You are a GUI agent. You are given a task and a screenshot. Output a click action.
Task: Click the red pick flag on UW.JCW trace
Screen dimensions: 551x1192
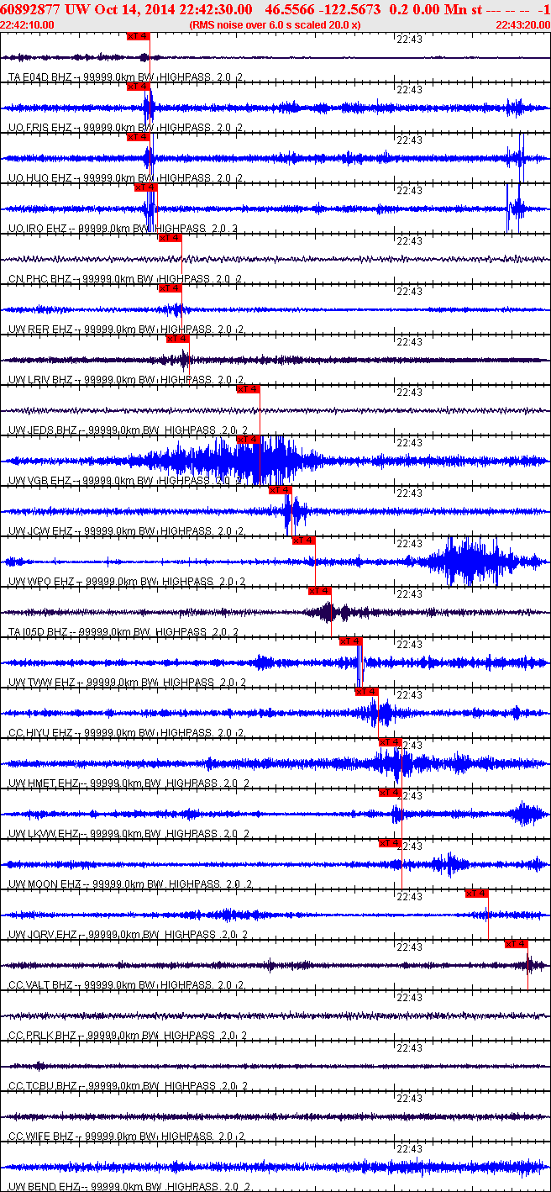click(280, 490)
